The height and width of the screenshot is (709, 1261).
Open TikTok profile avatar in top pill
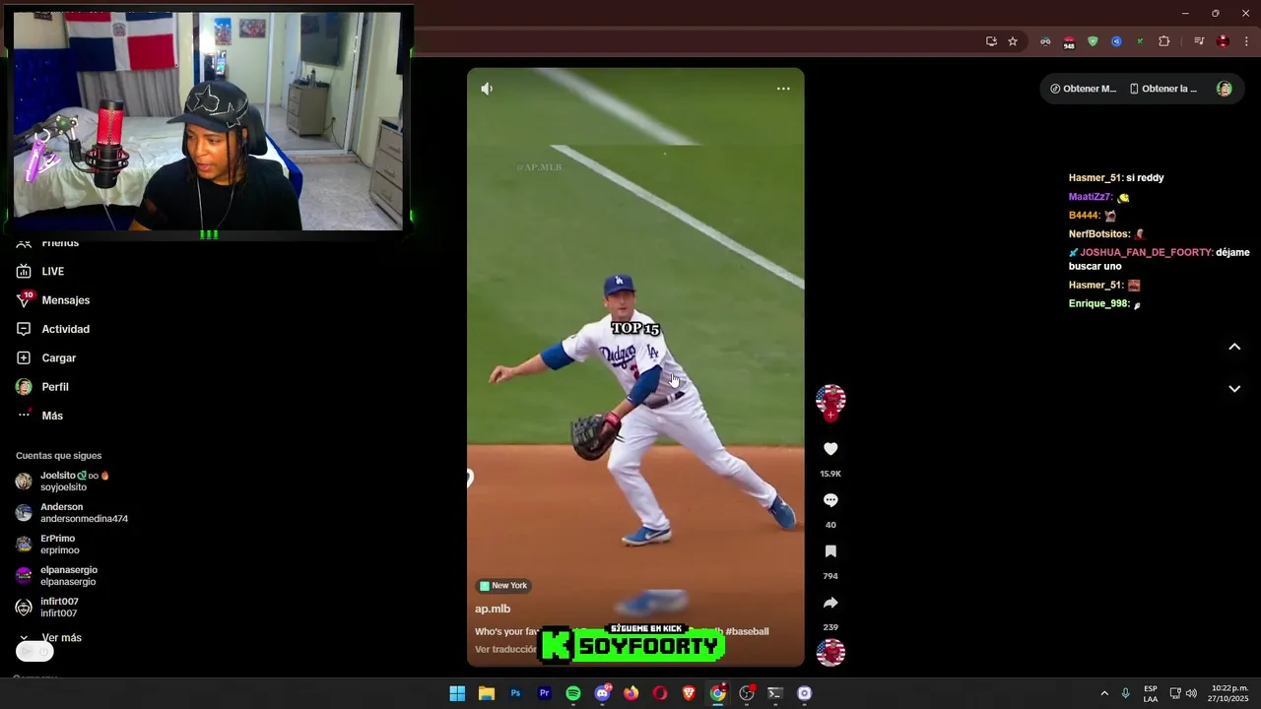click(1225, 89)
